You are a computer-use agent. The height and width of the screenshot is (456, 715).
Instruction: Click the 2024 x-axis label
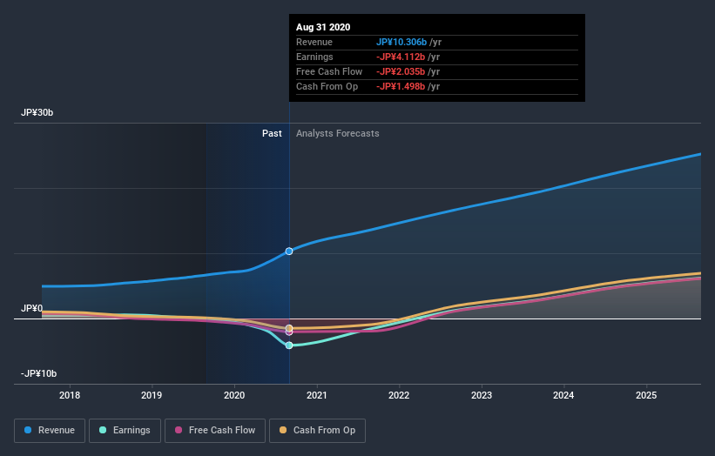(x=563, y=395)
